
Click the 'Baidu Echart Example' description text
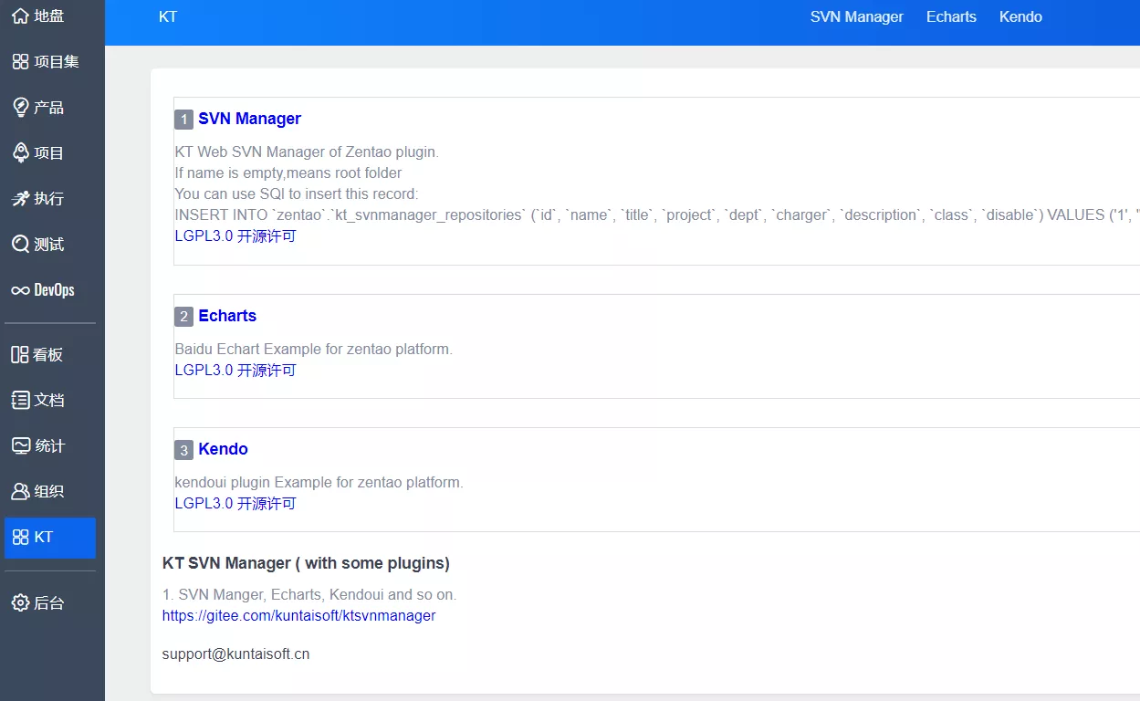(313, 350)
